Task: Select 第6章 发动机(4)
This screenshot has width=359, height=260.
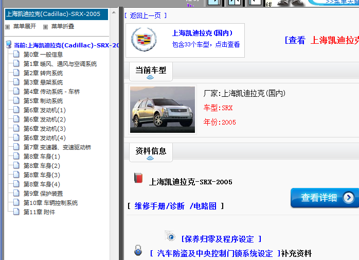Action: (x=45, y=138)
